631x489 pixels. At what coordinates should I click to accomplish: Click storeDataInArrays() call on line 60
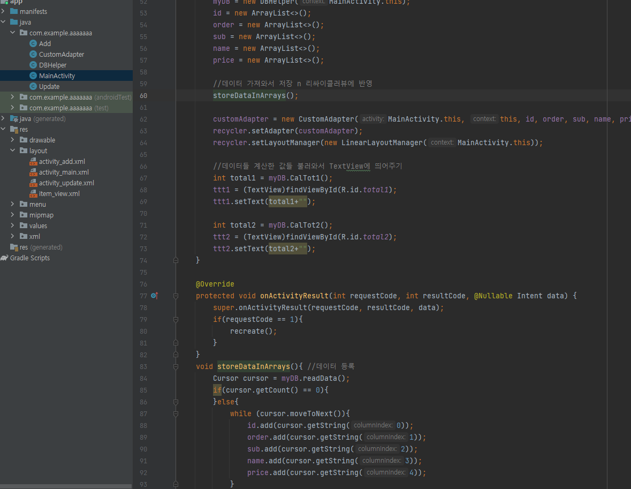(x=255, y=95)
